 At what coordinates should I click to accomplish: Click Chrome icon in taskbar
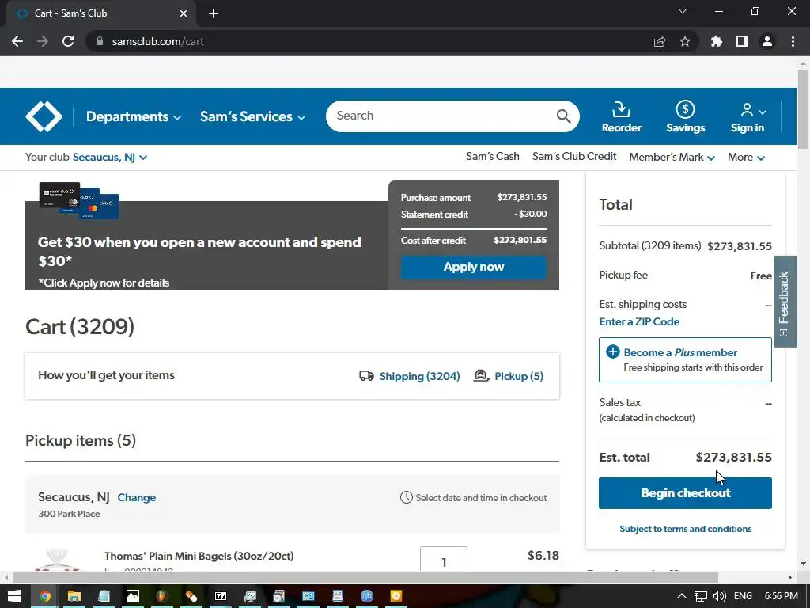point(45,596)
